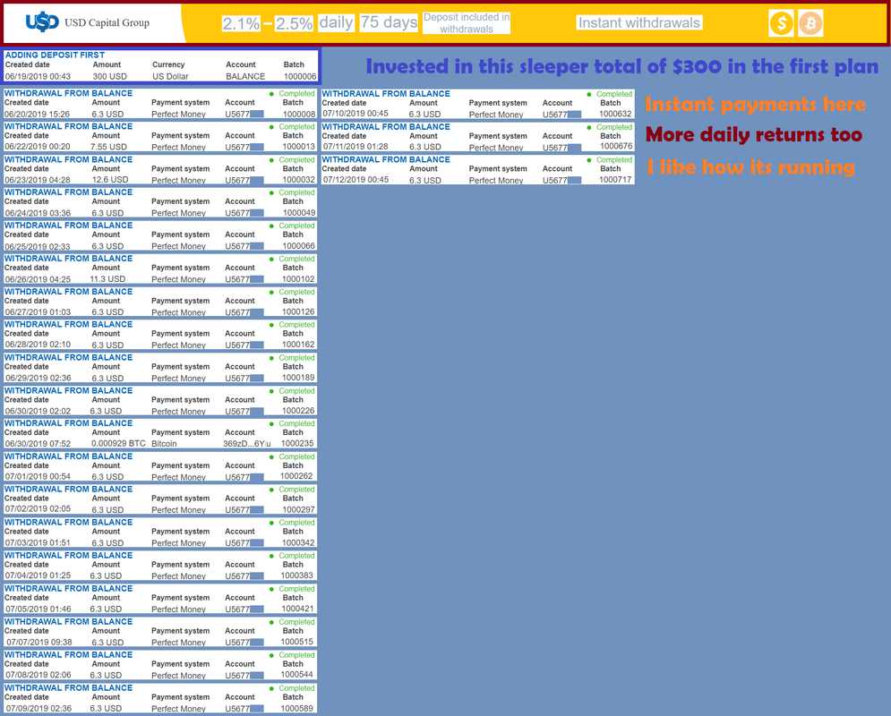Click batch number 1000226
The width and height of the screenshot is (891, 716).
[298, 411]
